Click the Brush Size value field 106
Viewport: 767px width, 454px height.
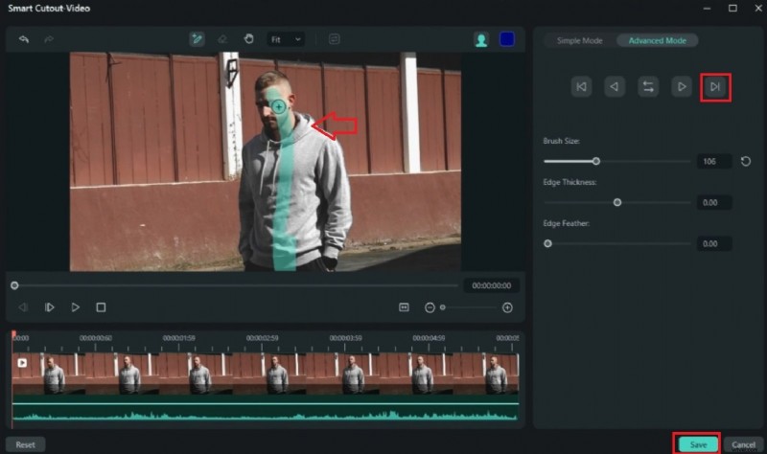pos(714,161)
